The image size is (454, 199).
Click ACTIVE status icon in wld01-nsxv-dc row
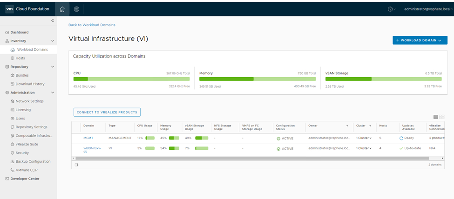tap(278, 149)
